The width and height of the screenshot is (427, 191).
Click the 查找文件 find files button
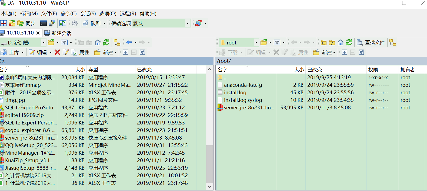(371, 43)
